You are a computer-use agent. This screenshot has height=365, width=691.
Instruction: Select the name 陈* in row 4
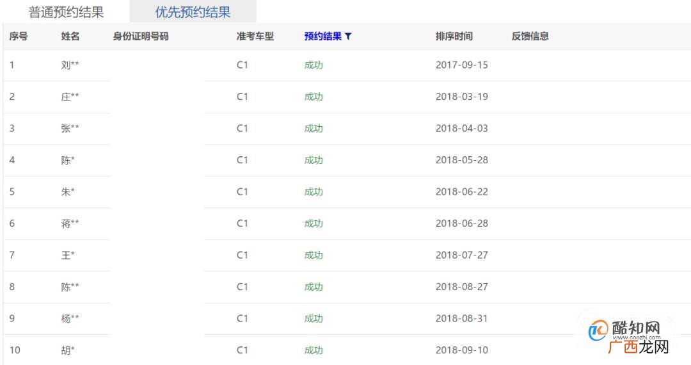pyautogui.click(x=68, y=160)
